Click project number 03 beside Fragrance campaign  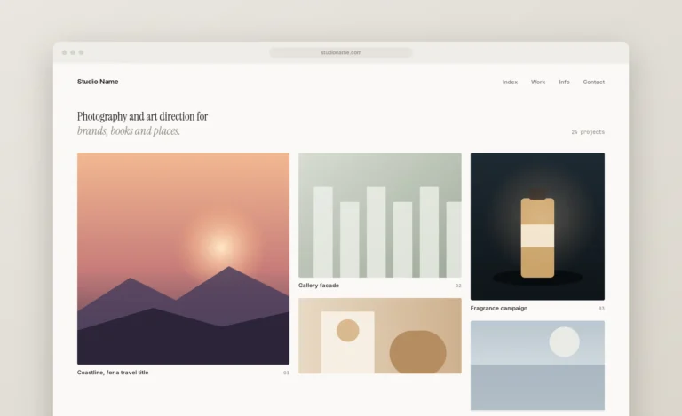pos(601,309)
